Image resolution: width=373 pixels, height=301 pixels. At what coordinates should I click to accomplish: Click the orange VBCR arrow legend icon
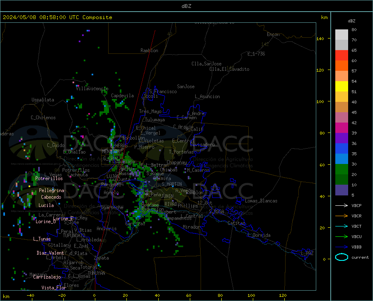[x=342, y=216]
